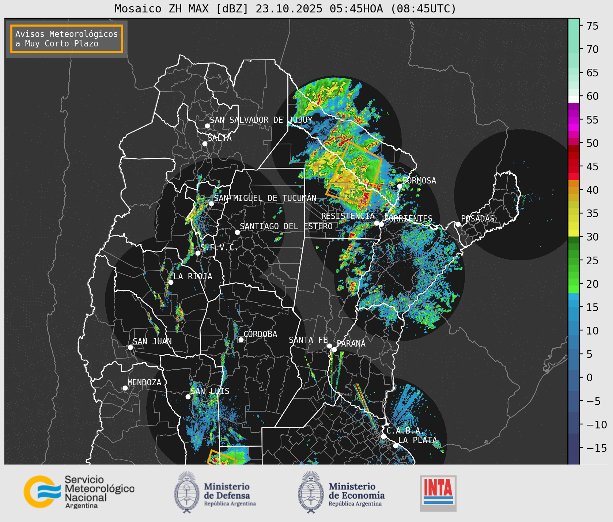Viewport: 613px width, 522px height.
Task: Click the Salta city marker dot
Action: (x=205, y=144)
